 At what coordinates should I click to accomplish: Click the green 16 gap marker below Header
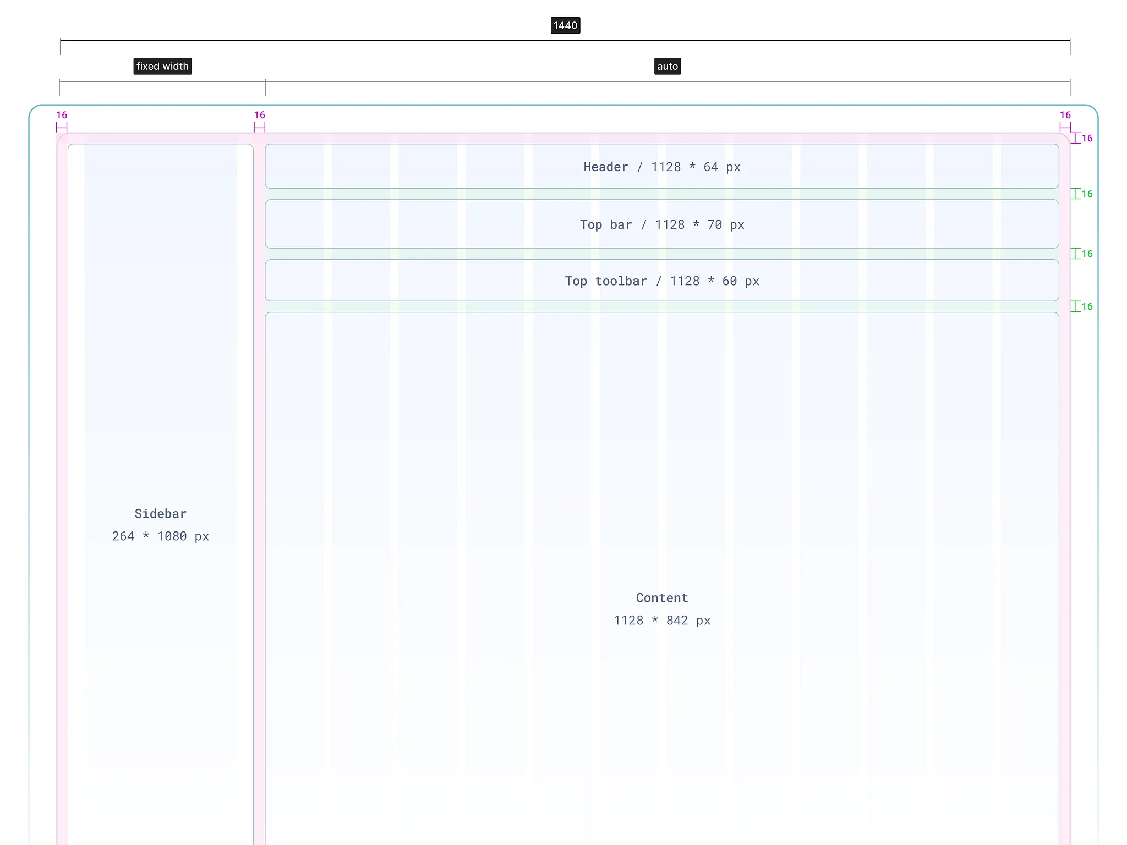[1086, 194]
